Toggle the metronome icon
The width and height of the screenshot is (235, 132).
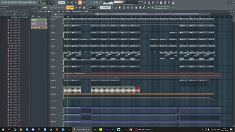tap(68, 3)
